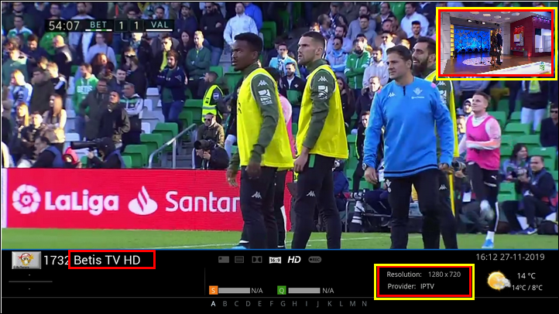Image resolution: width=559 pixels, height=314 pixels.
Task: Select tuner letter H
Action: tap(294, 304)
